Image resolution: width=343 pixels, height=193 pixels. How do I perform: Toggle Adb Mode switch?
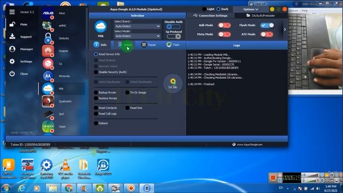coord(224,25)
